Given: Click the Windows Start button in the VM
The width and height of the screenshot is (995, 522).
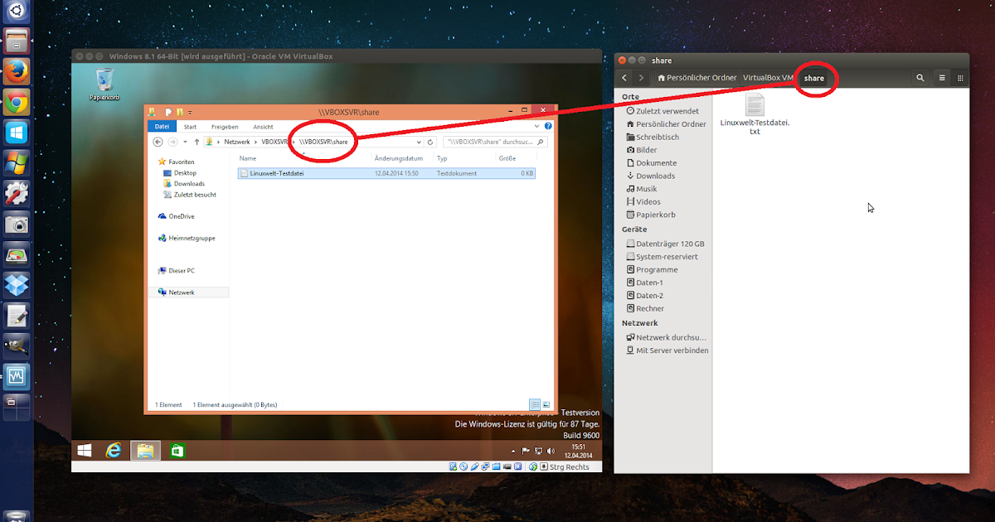Looking at the screenshot, I should (x=85, y=451).
